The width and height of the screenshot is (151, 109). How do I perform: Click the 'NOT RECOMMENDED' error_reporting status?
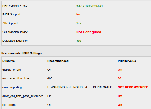pyautogui.click(x=133, y=87)
